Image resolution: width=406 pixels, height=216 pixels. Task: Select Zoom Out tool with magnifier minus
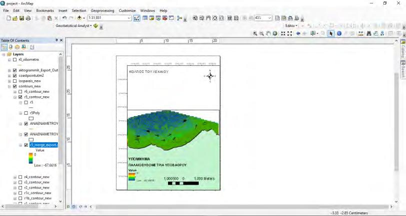tap(262, 33)
